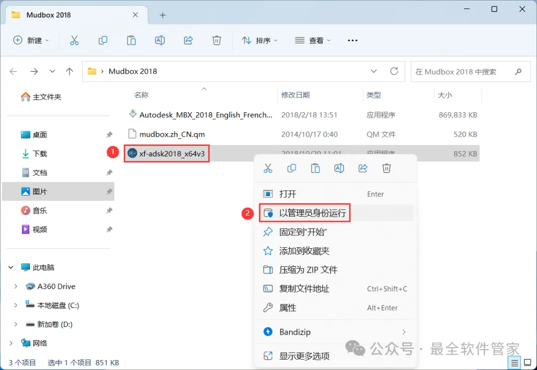This screenshot has height=370, width=537.
Task: Go back with the left arrow
Action: 13,72
